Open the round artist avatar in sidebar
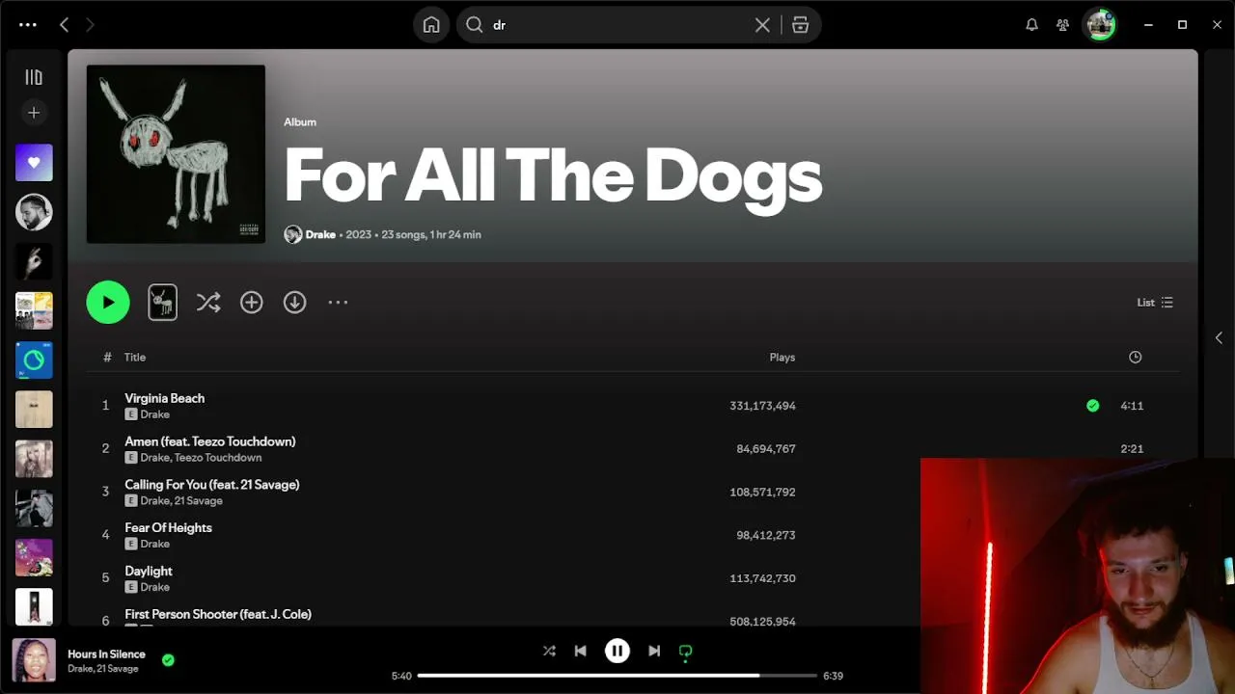 pyautogui.click(x=34, y=212)
